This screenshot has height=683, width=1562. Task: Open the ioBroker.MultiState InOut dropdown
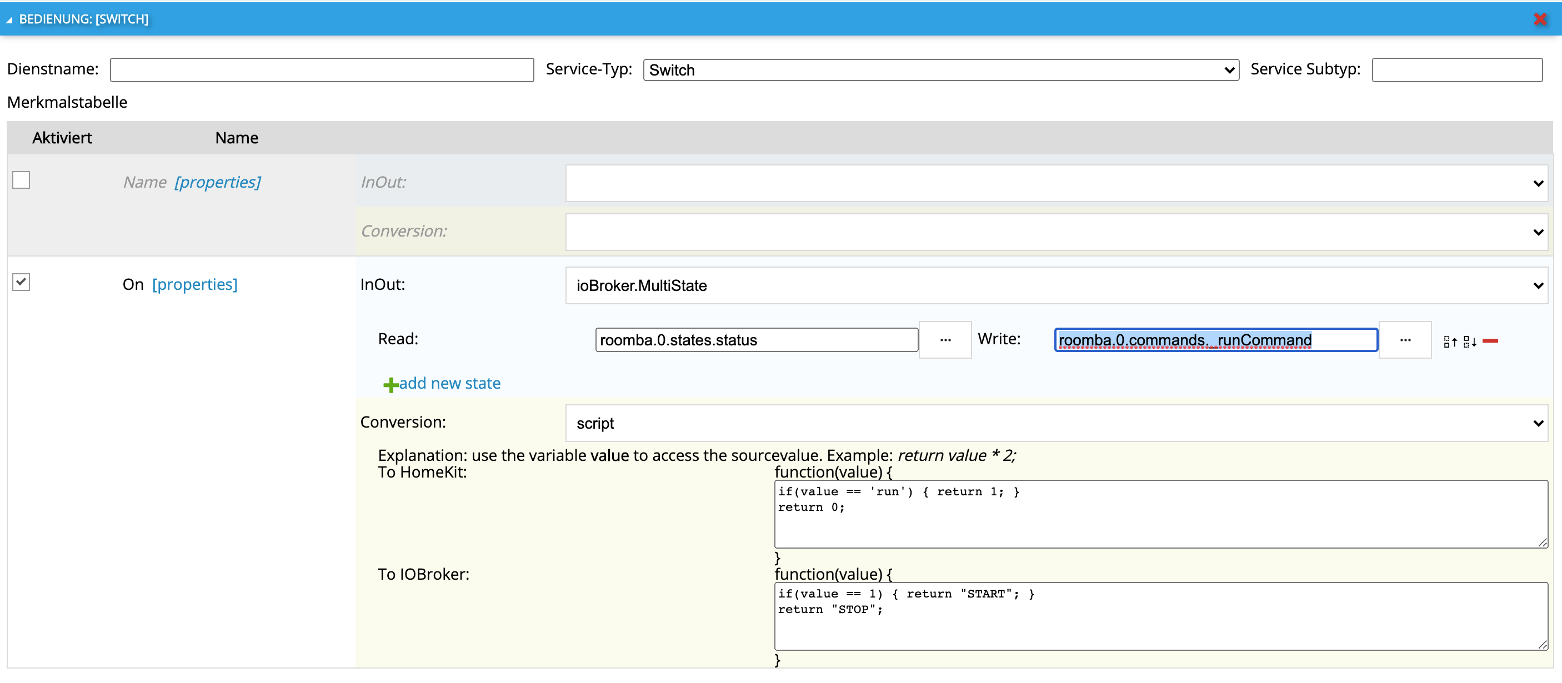click(1056, 285)
